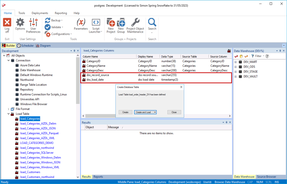The width and height of the screenshot is (287, 184).
Task: Click the File Format node icon
Action: 13,109
